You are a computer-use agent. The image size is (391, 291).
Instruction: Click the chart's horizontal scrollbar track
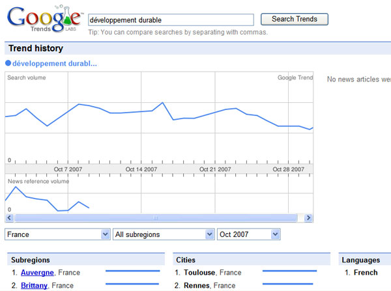(x=156, y=217)
